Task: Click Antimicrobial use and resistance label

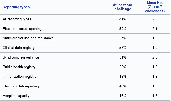Action: click(28, 38)
